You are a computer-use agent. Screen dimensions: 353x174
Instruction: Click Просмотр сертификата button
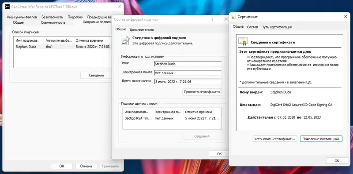click(x=202, y=92)
